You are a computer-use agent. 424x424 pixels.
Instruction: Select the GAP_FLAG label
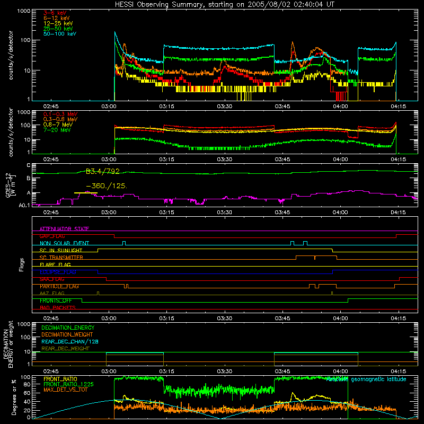tap(52, 236)
